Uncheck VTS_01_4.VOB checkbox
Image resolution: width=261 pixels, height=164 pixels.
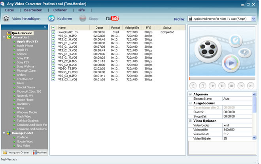pyautogui.click(x=53, y=54)
